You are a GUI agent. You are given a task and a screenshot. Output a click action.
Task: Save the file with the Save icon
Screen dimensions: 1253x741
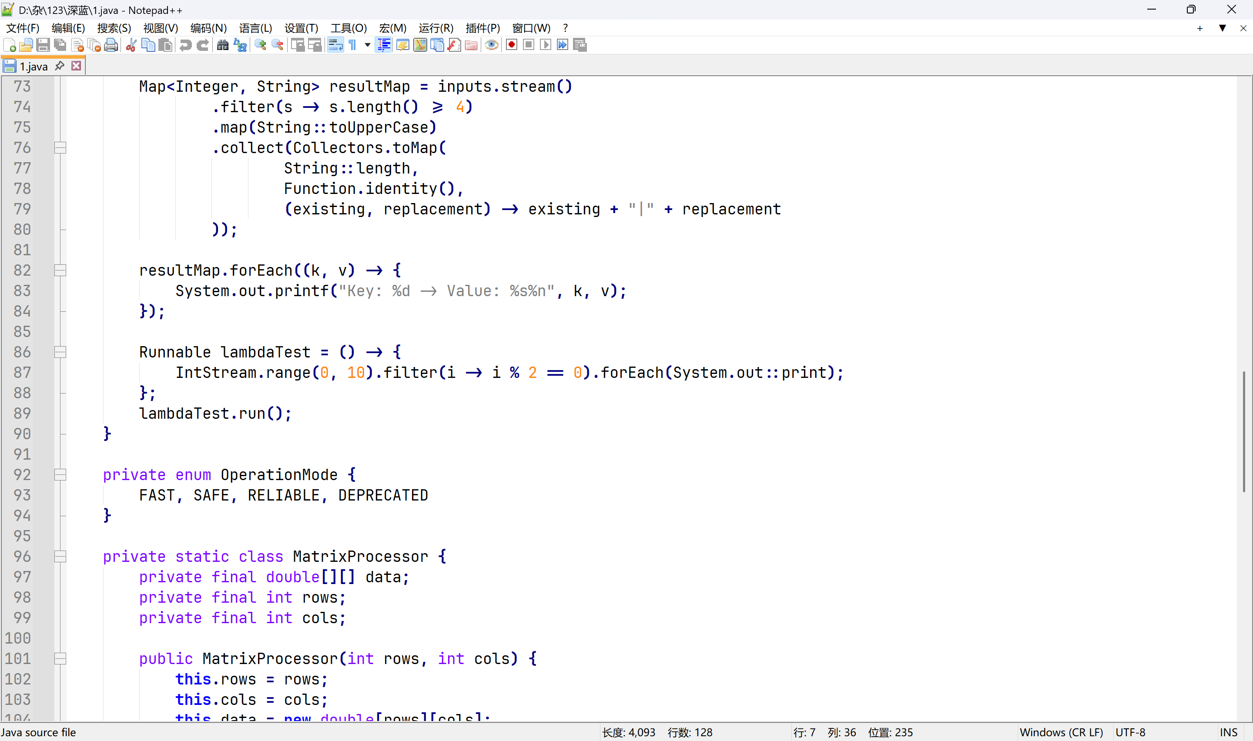(43, 45)
